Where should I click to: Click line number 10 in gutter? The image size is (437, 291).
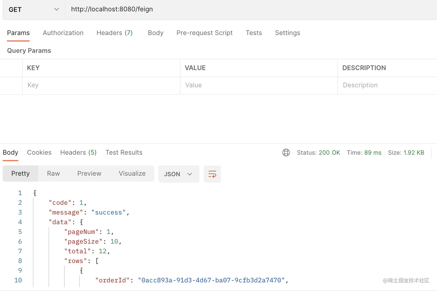tap(18, 280)
